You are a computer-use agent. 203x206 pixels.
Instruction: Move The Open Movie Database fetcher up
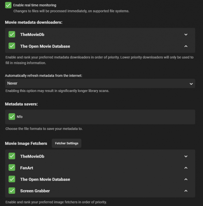coord(186,179)
